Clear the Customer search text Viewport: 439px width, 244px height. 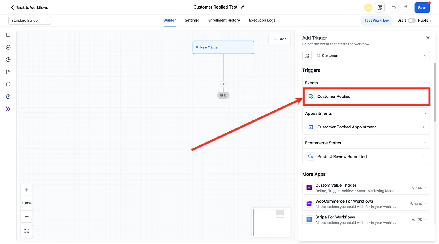point(424,55)
